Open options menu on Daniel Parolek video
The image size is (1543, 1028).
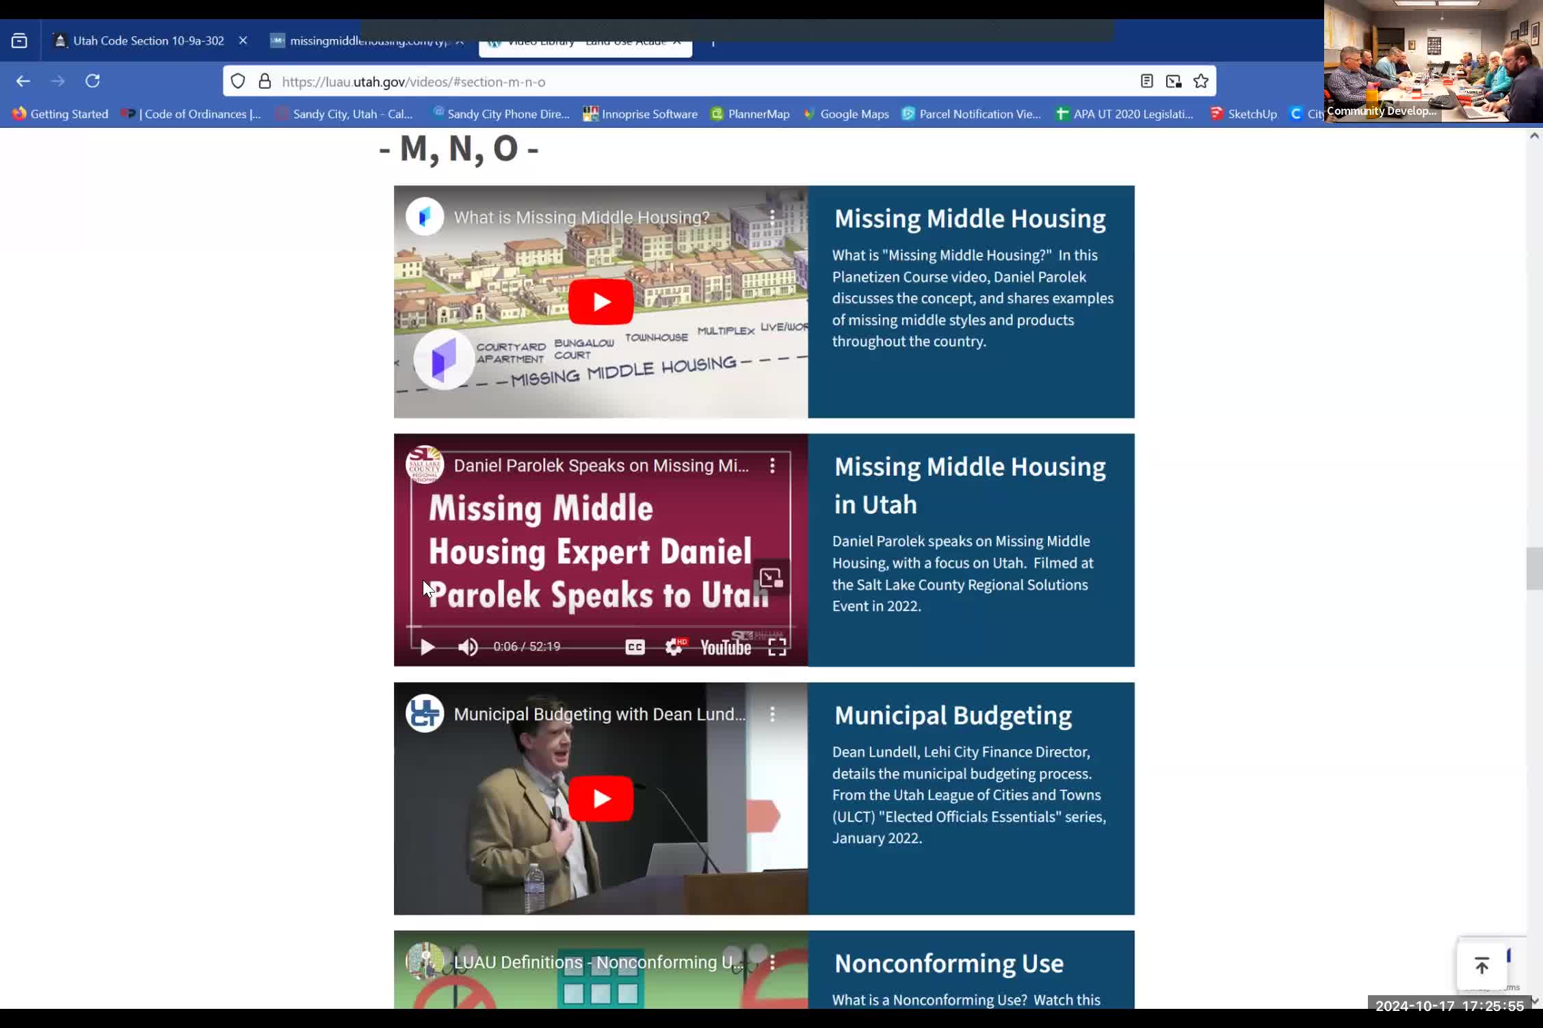pyautogui.click(x=772, y=465)
